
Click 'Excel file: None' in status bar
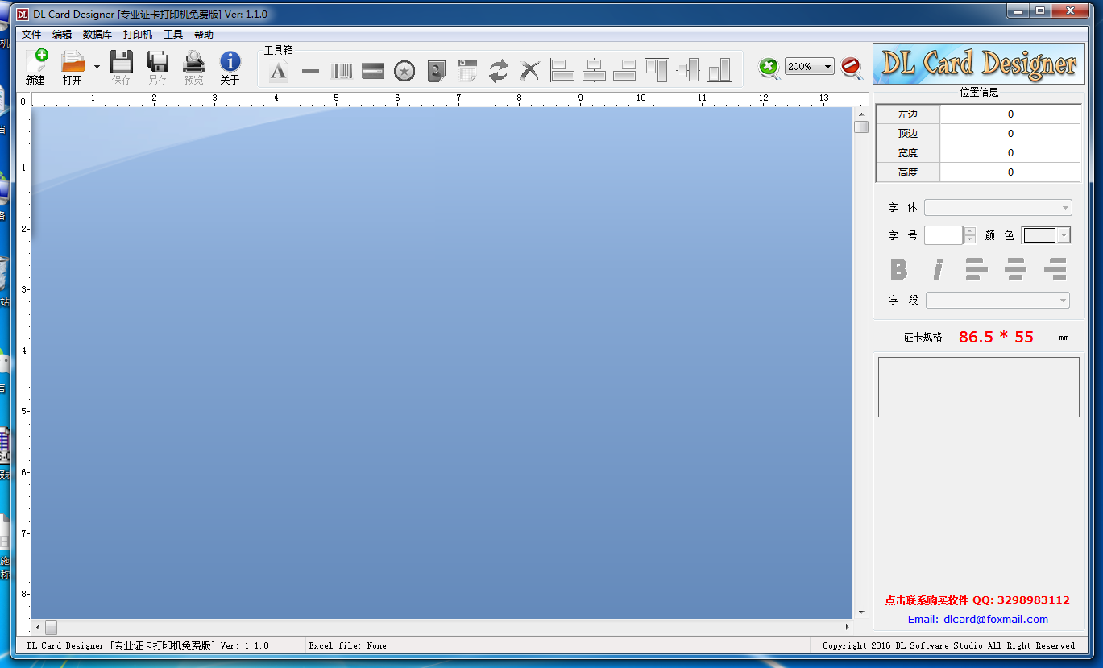point(347,645)
